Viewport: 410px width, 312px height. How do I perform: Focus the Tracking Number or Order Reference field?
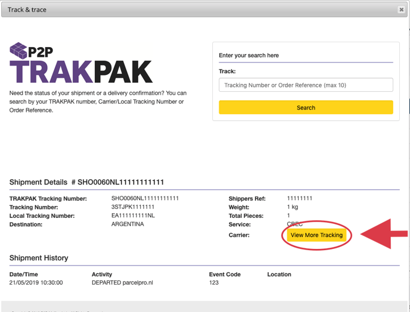tap(306, 85)
